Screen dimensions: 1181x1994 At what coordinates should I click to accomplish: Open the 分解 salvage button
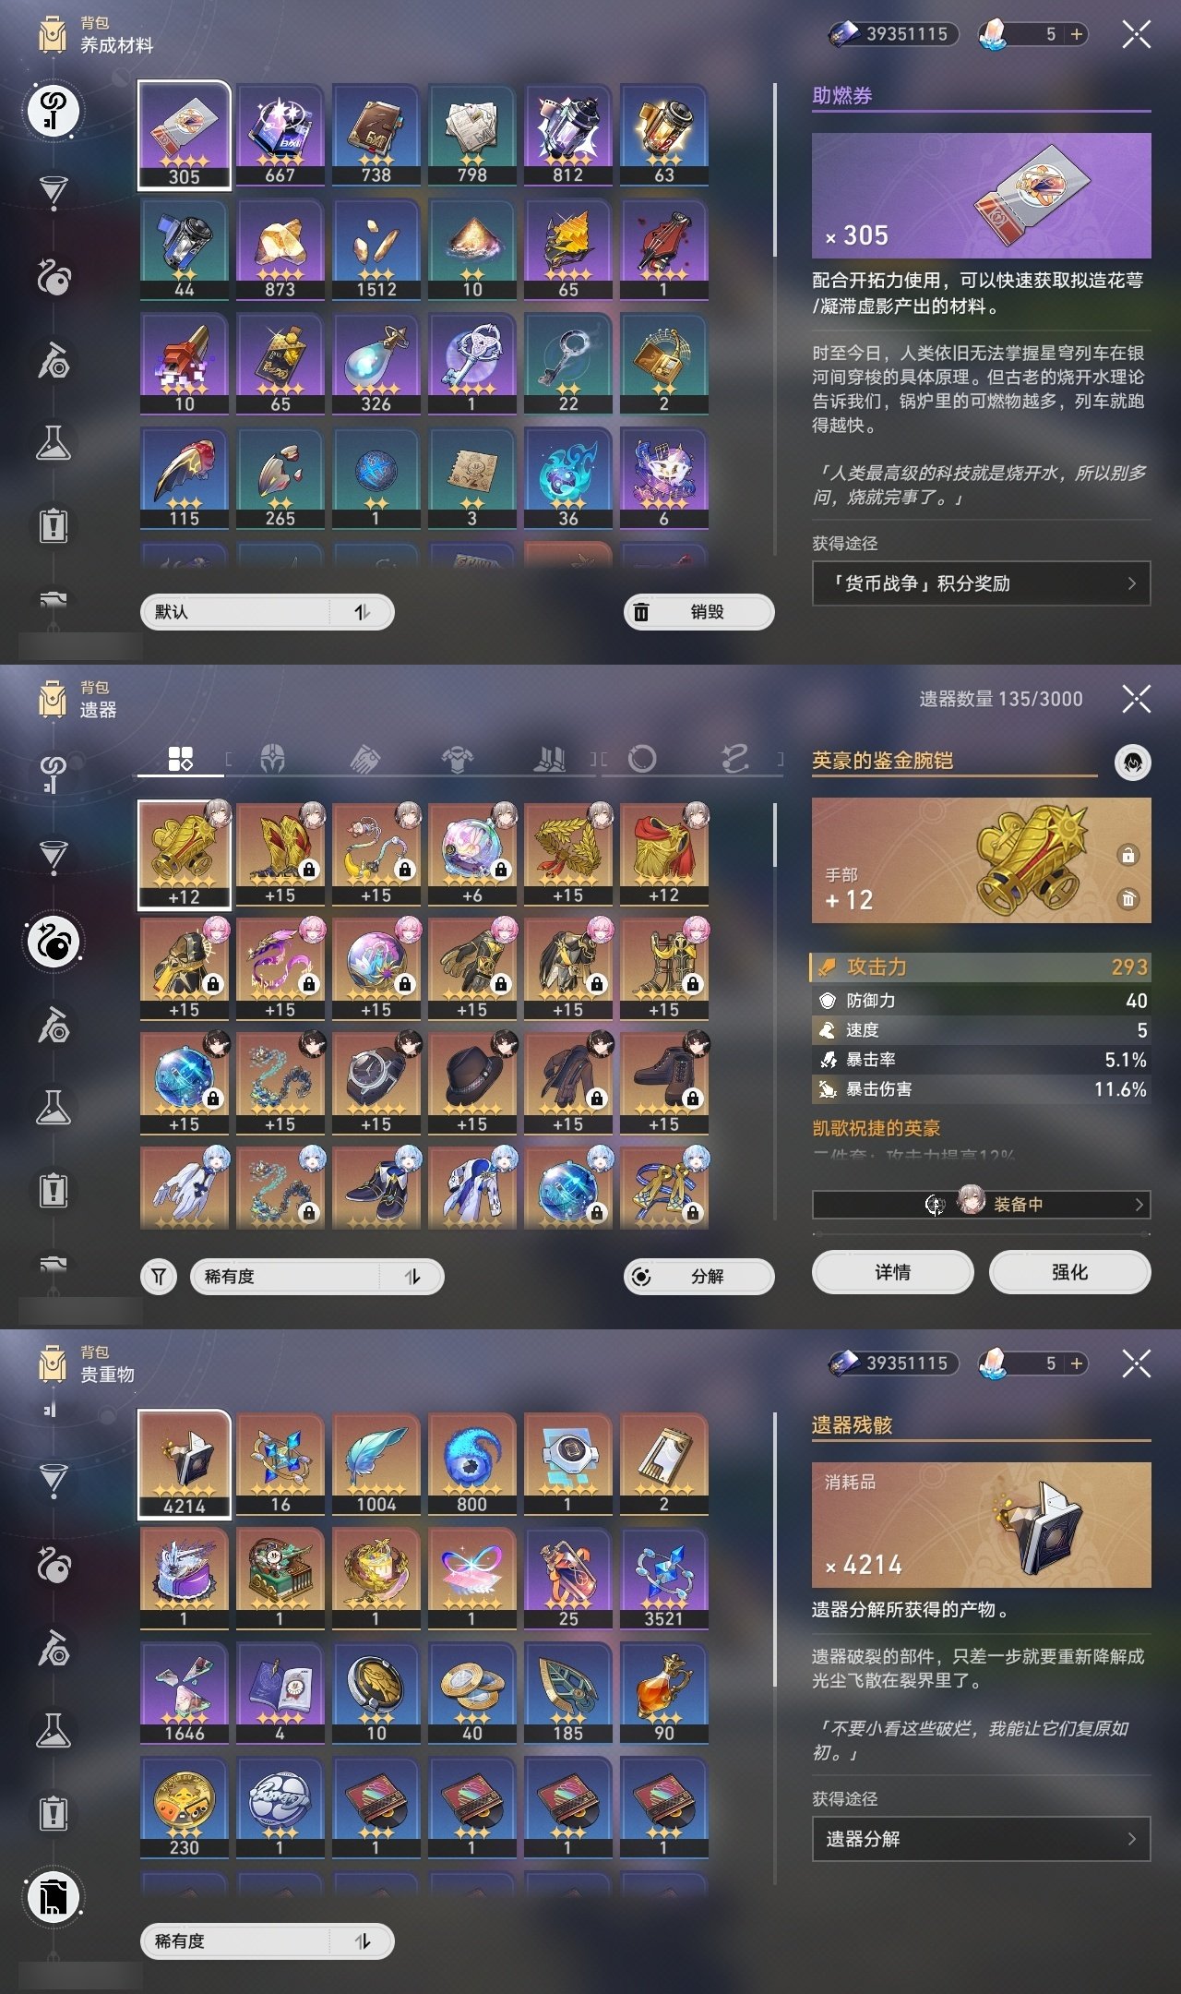(699, 1277)
